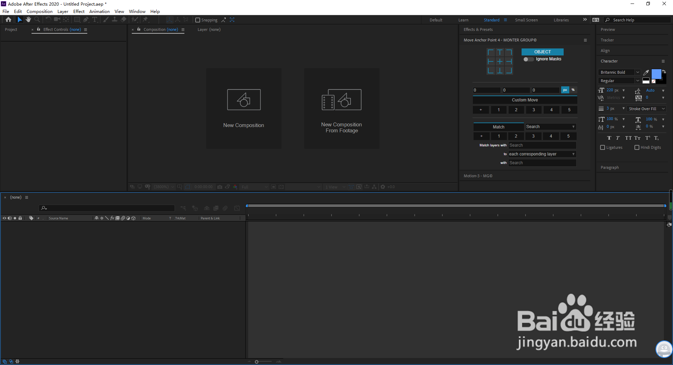Toggle the Ignore Masks switch
The height and width of the screenshot is (365, 673).
tap(529, 59)
